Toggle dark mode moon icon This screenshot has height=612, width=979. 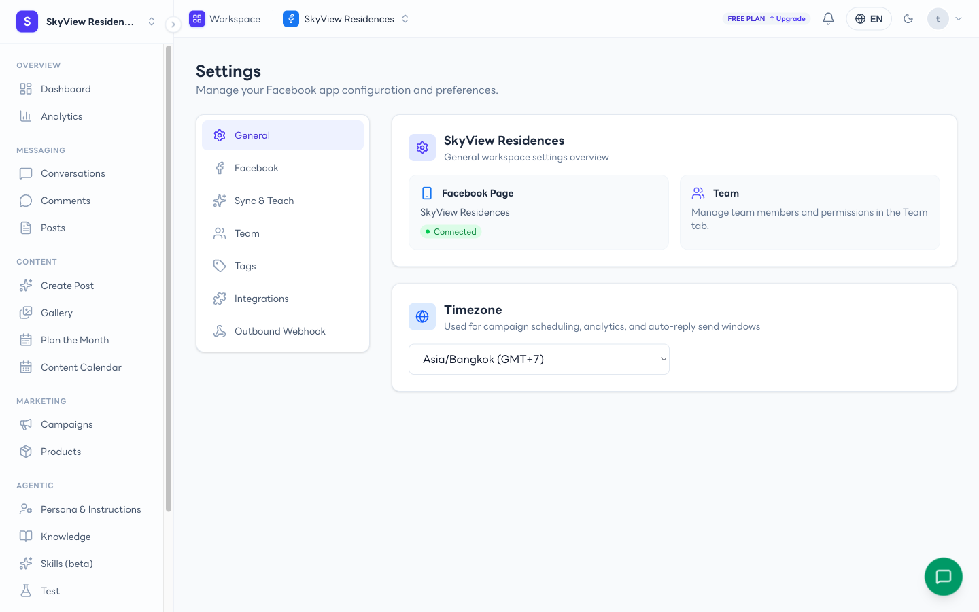[908, 19]
